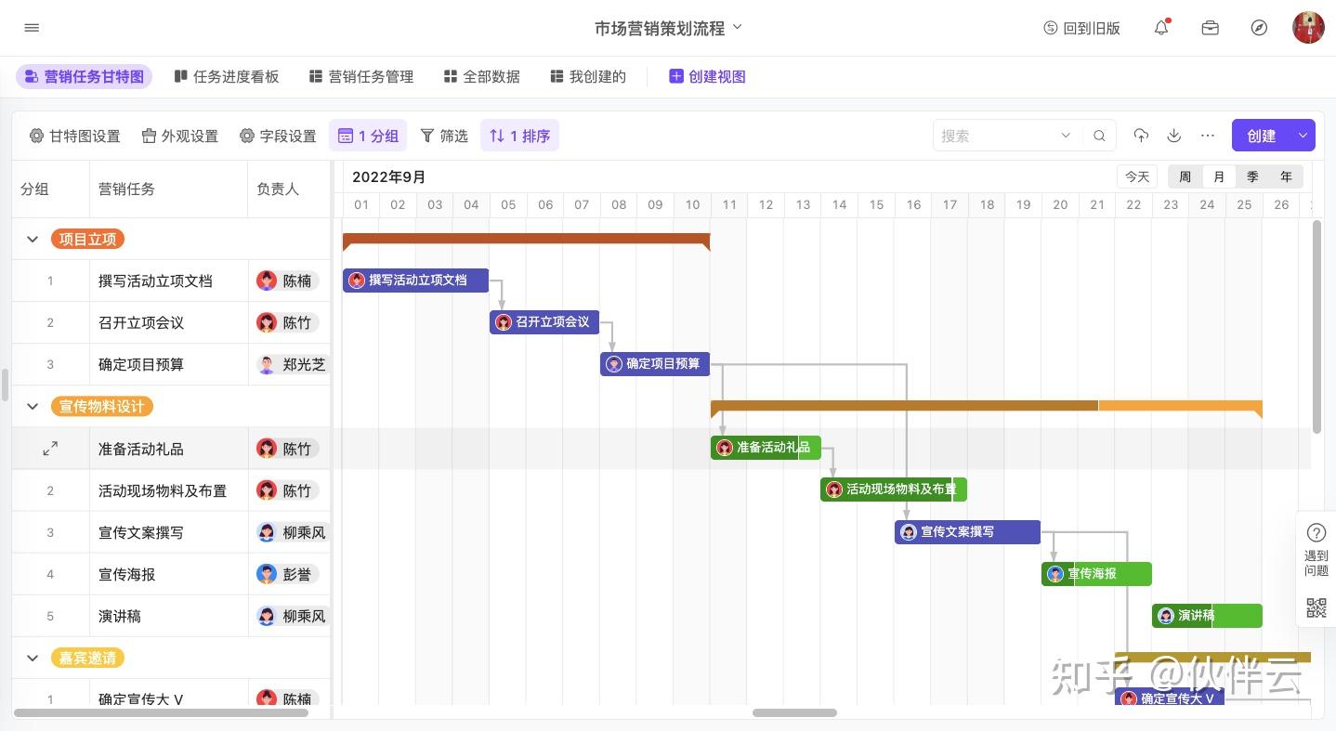Click the 项目立项 orange group tag
The image size is (1336, 731).
(87, 239)
